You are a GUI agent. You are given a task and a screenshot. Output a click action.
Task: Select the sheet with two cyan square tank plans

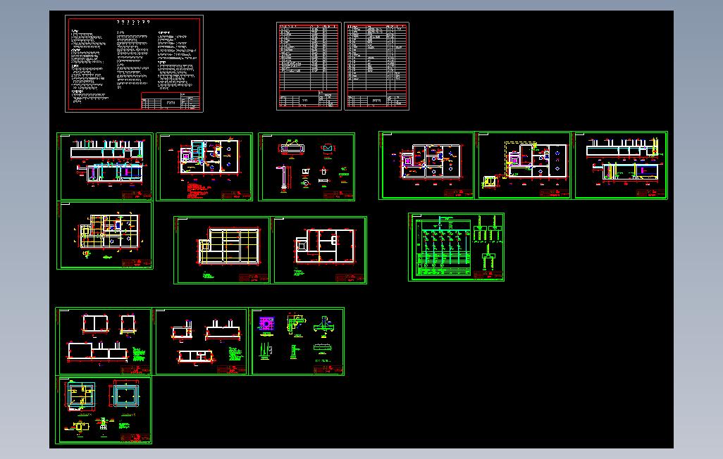[104, 410]
